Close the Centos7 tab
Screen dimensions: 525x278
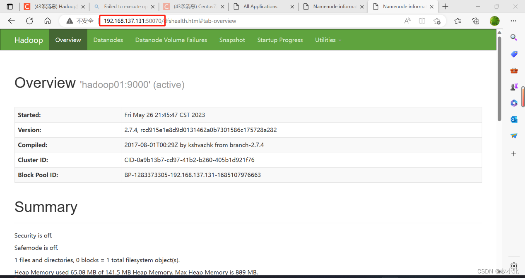click(223, 7)
